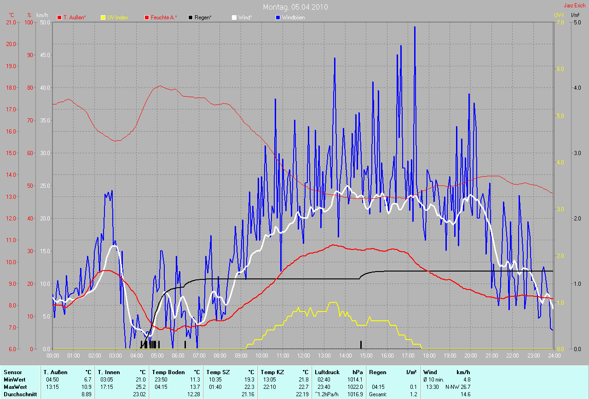Click the 'Wind' table column header
The height and width of the screenshot is (399, 589).
coord(430,372)
